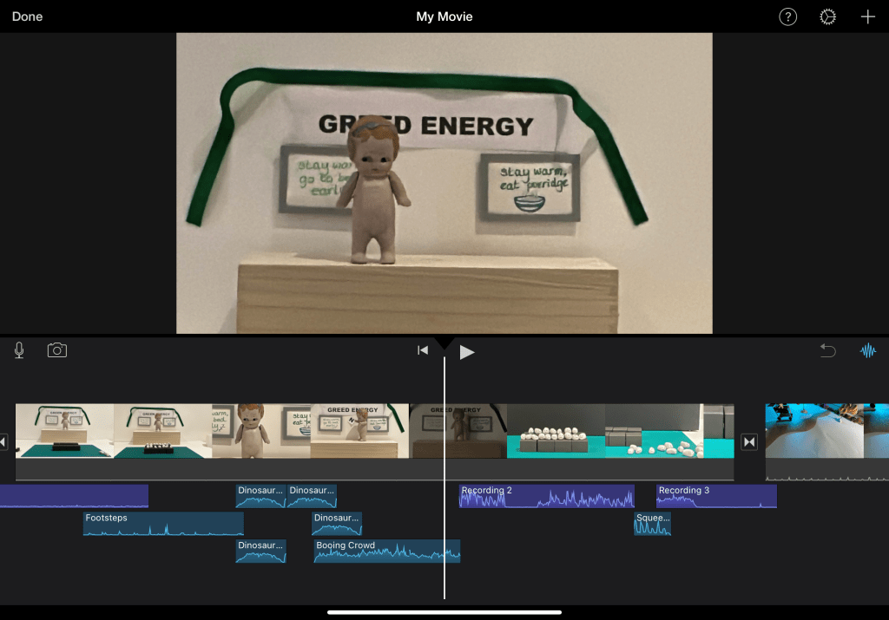889x620 pixels.
Task: Open project settings gear icon
Action: coord(828,17)
